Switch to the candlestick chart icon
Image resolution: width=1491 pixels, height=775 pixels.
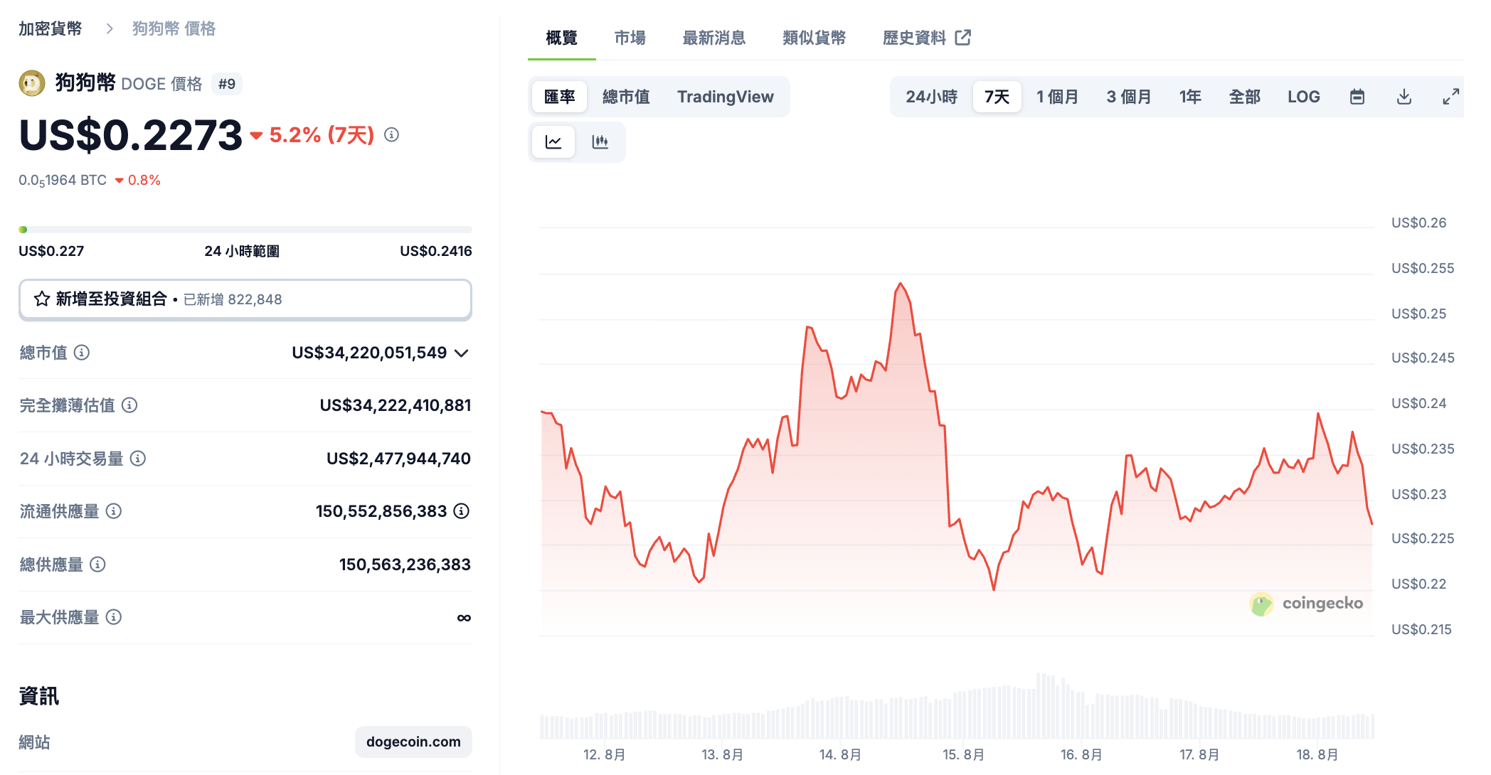pyautogui.click(x=601, y=141)
